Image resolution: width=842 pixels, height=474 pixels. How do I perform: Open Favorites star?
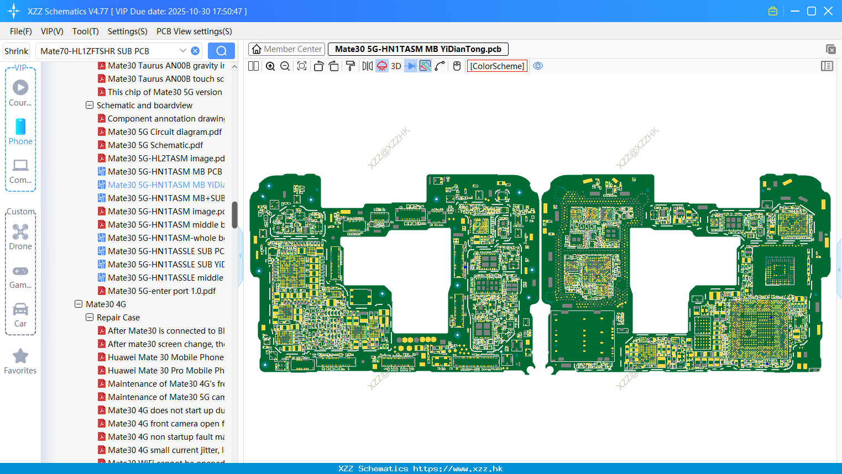[x=20, y=362]
